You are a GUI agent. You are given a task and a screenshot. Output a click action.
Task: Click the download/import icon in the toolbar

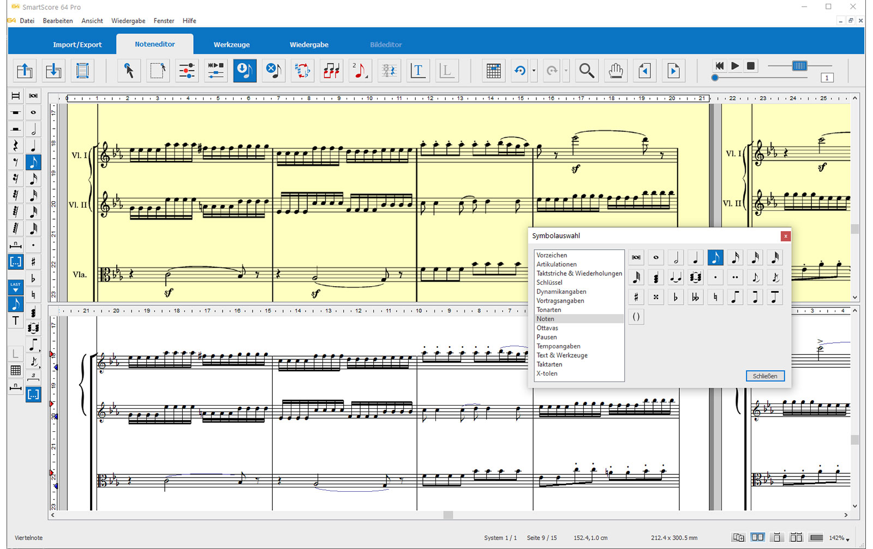(x=53, y=71)
